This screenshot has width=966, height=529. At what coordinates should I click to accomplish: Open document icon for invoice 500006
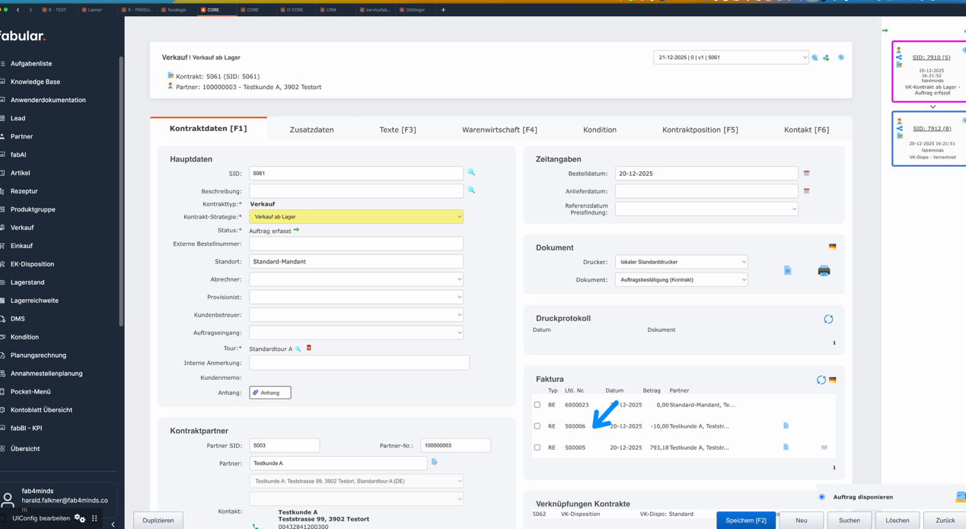(x=786, y=426)
